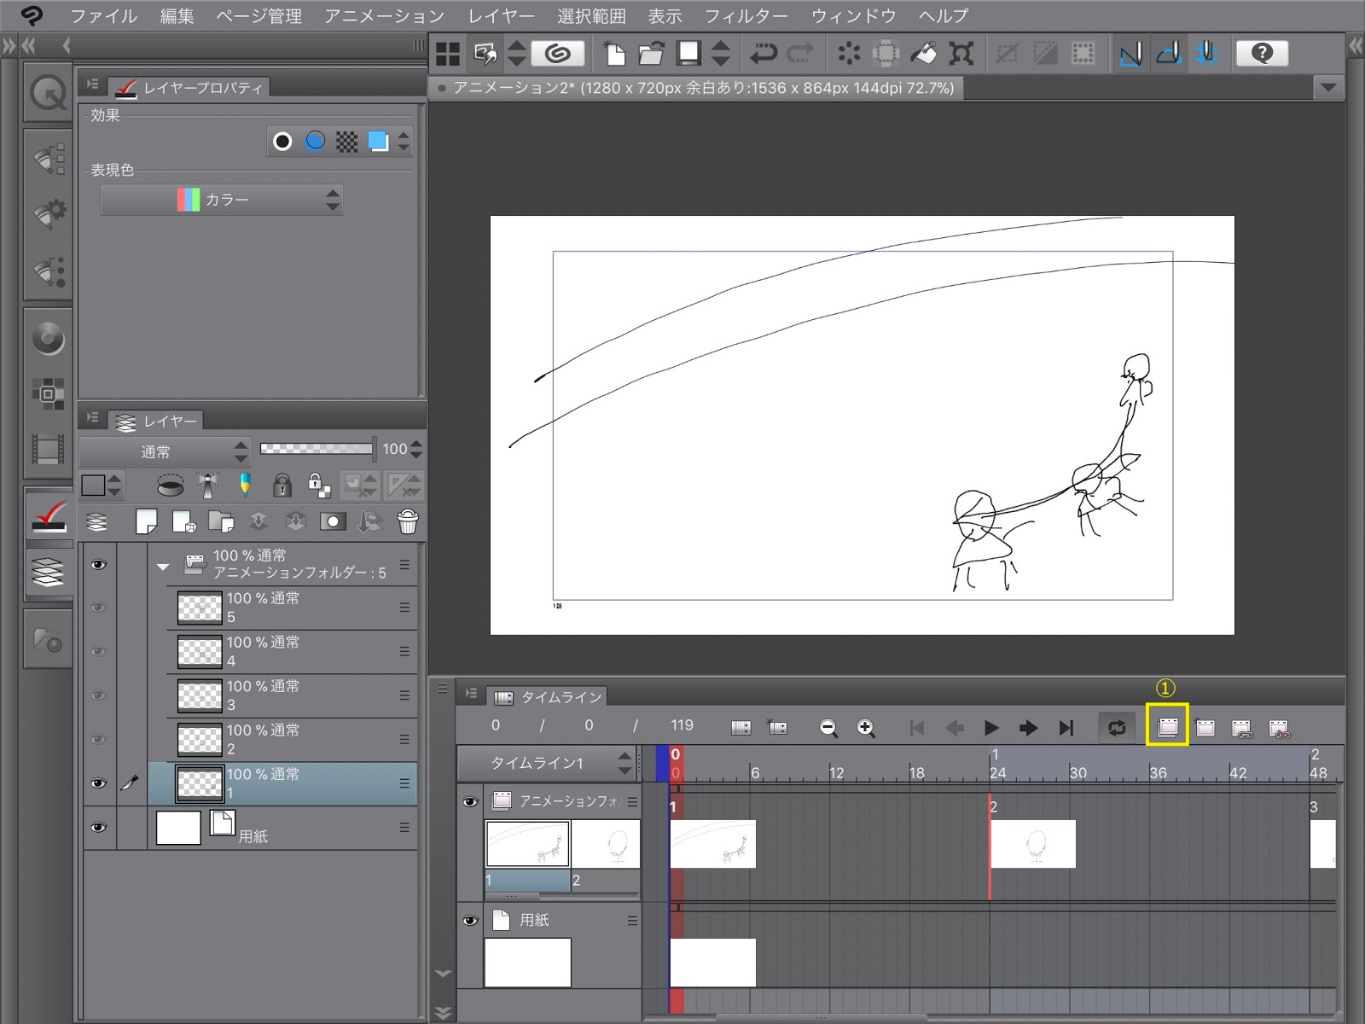
Task: Toggle visibility of 用紙 layer in layer panel
Action: click(x=99, y=828)
